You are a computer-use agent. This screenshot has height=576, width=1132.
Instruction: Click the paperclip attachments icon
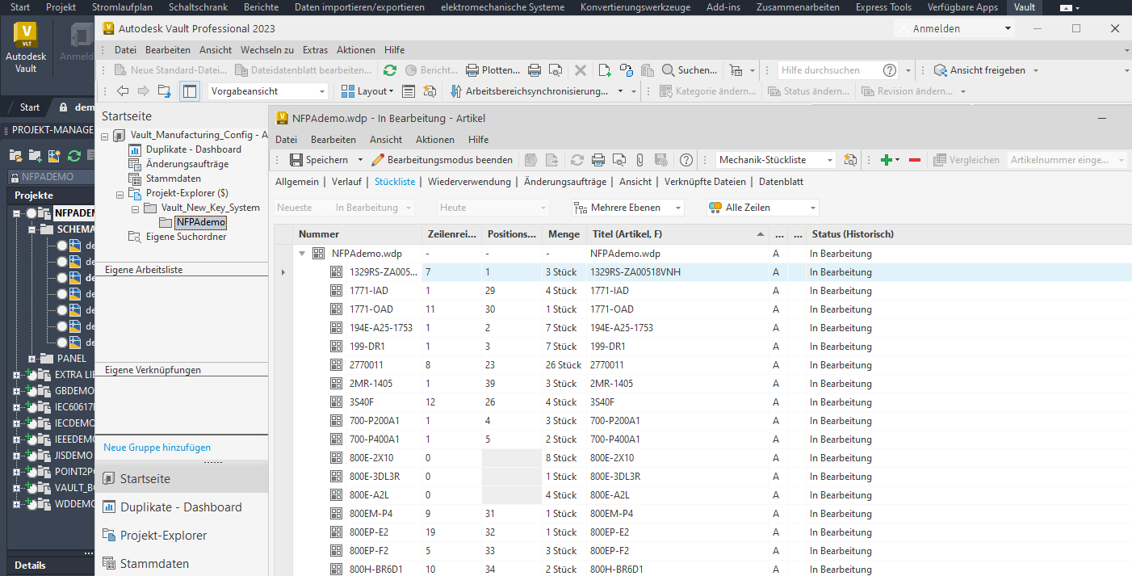pyautogui.click(x=639, y=160)
